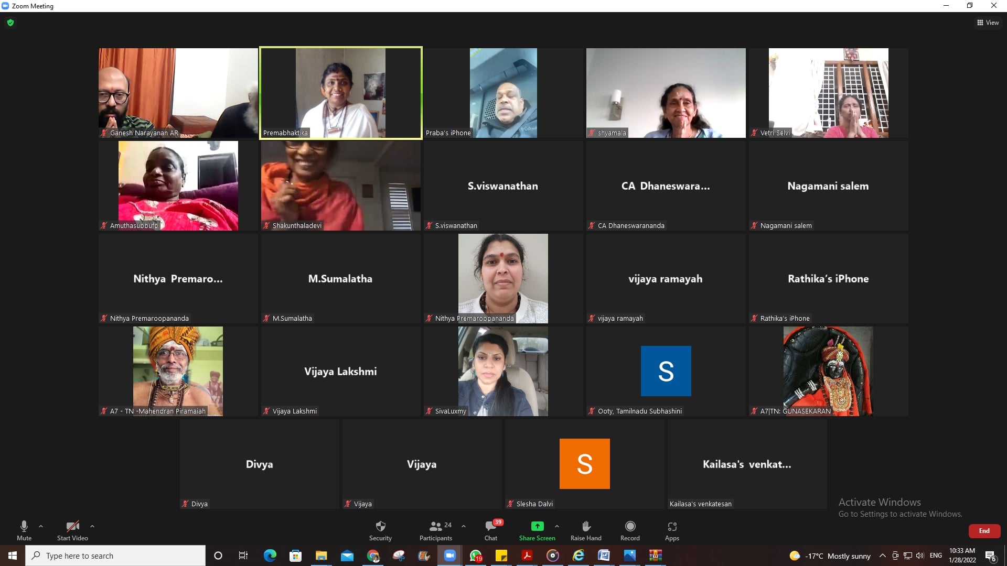Viewport: 1007px width, 566px height.
Task: Raise Hand in the meeting
Action: (x=586, y=527)
